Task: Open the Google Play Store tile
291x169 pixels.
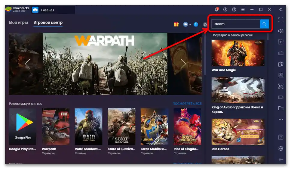Action: pos(23,127)
